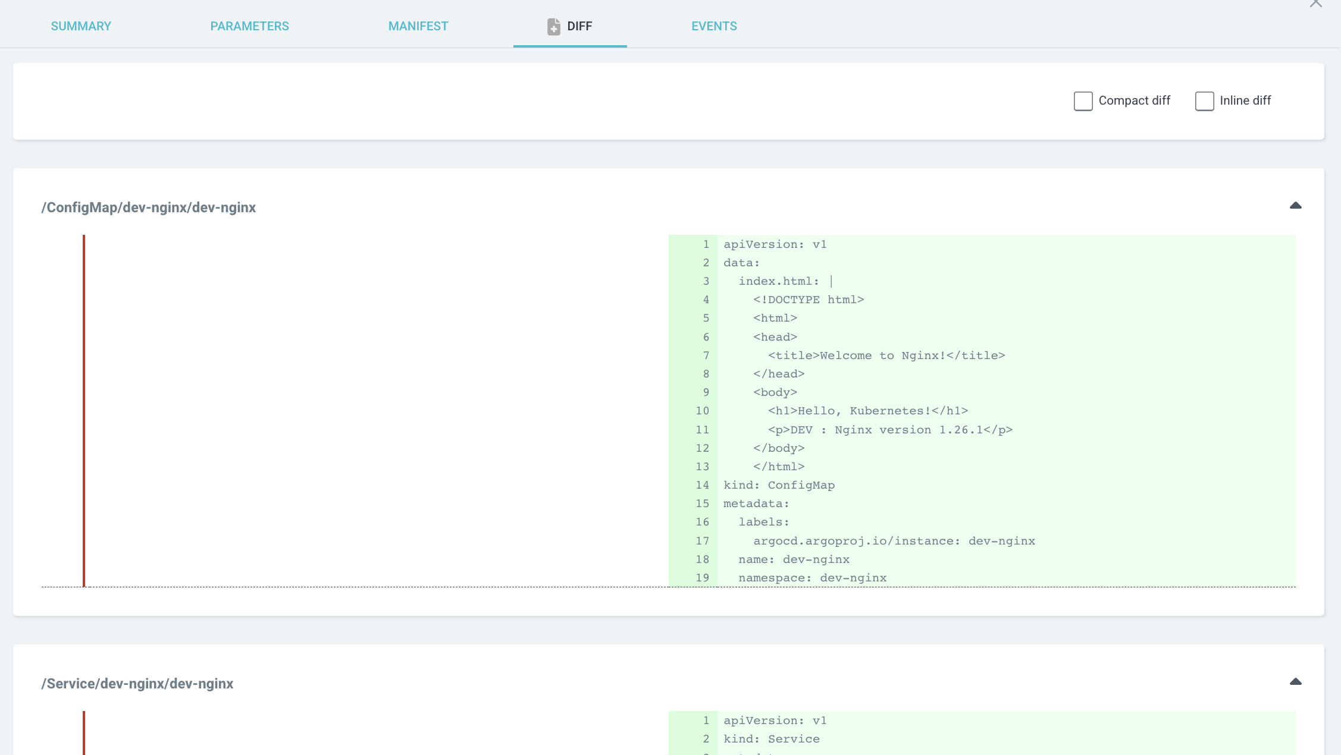Select the DIFF tab label
This screenshot has width=1341, height=755.
(579, 26)
